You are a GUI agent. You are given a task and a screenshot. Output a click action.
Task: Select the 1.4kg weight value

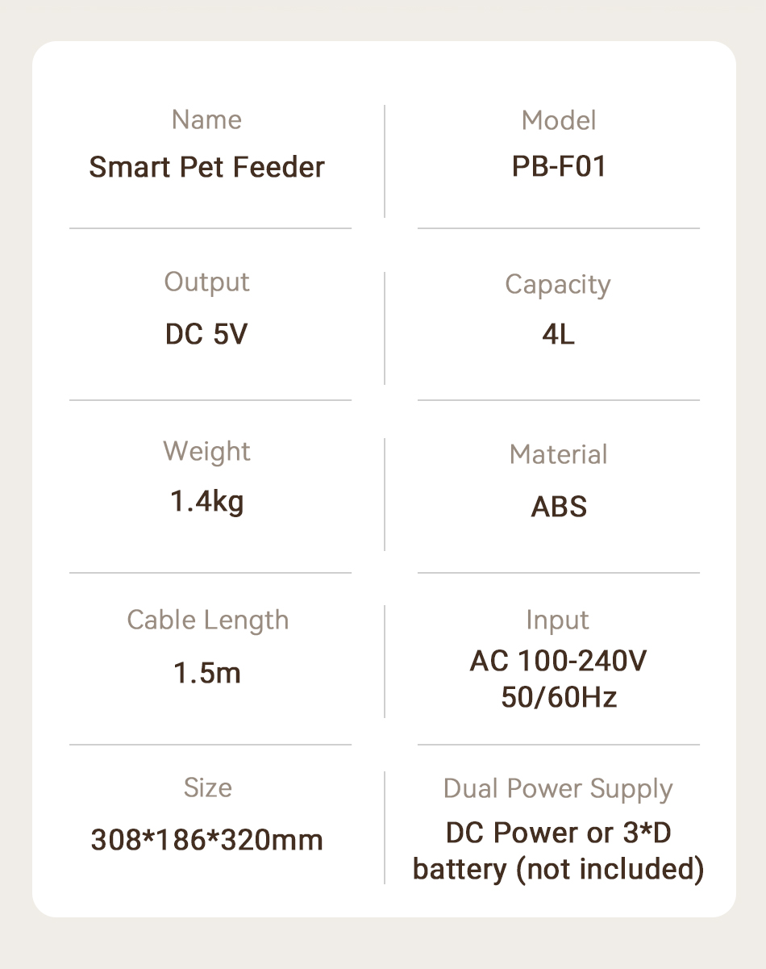(206, 502)
